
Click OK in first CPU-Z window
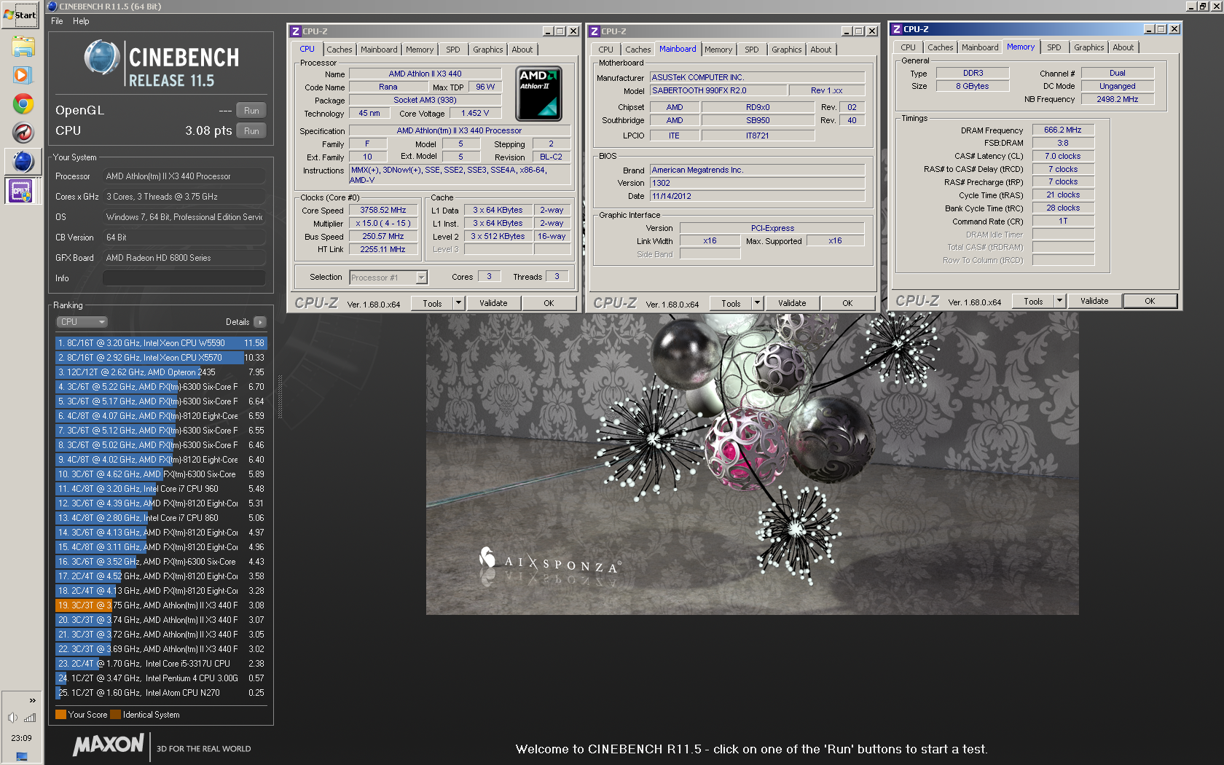point(549,304)
